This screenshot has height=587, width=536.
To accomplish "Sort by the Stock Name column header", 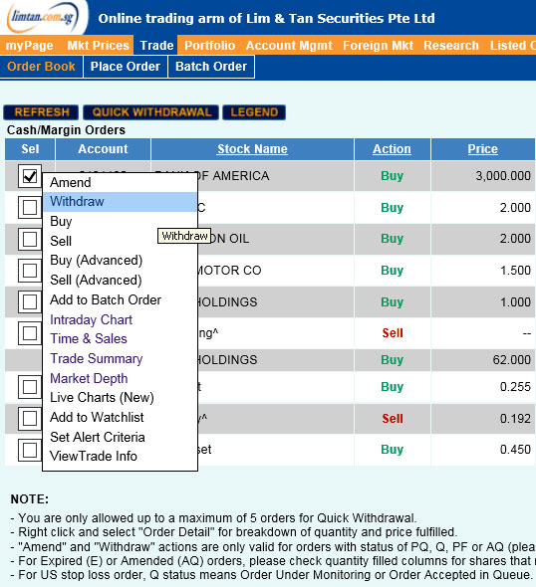I will (x=252, y=149).
